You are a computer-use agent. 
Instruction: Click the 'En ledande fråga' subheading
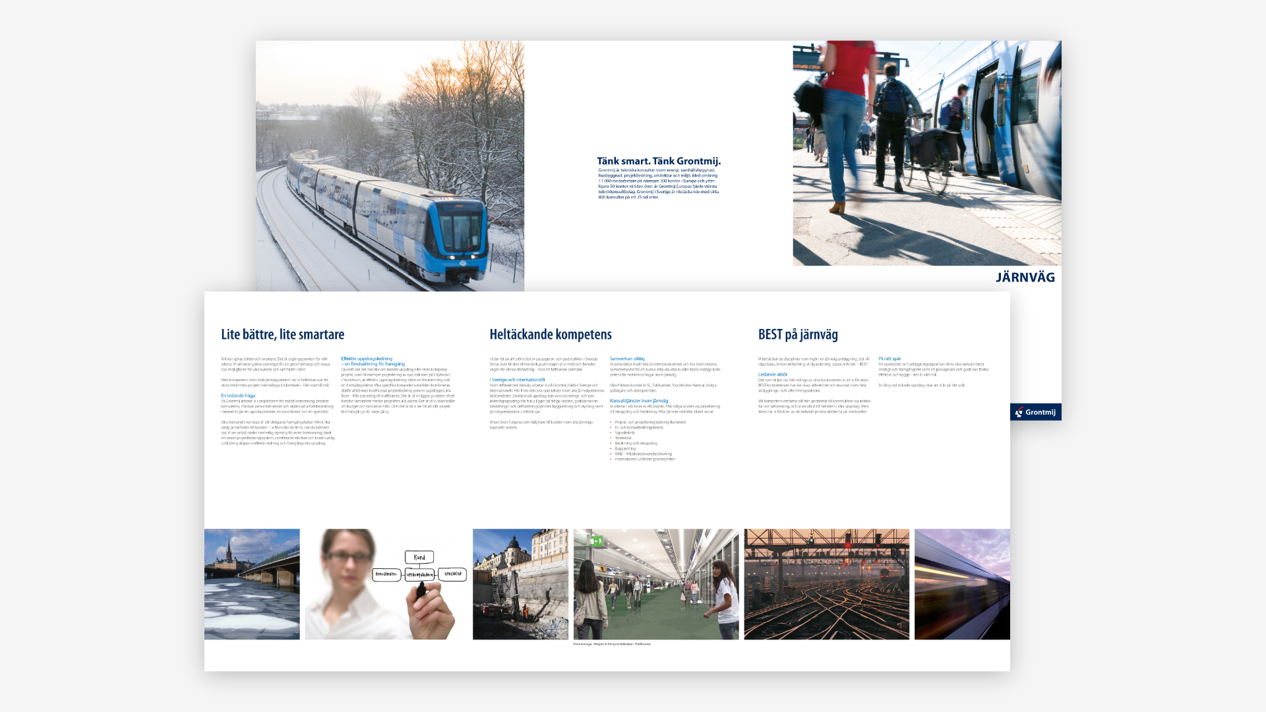click(x=238, y=396)
